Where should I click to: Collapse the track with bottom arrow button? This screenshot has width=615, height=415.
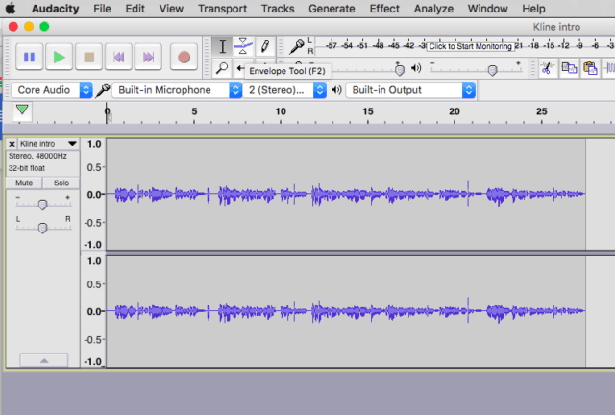pos(44,360)
